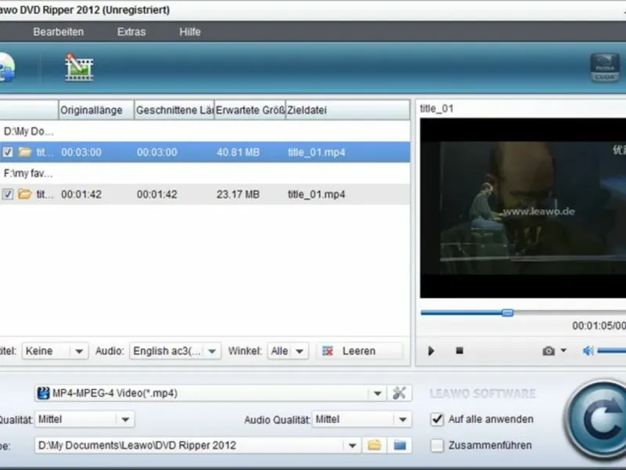Click the Geschnittene Länge column header

click(x=174, y=110)
